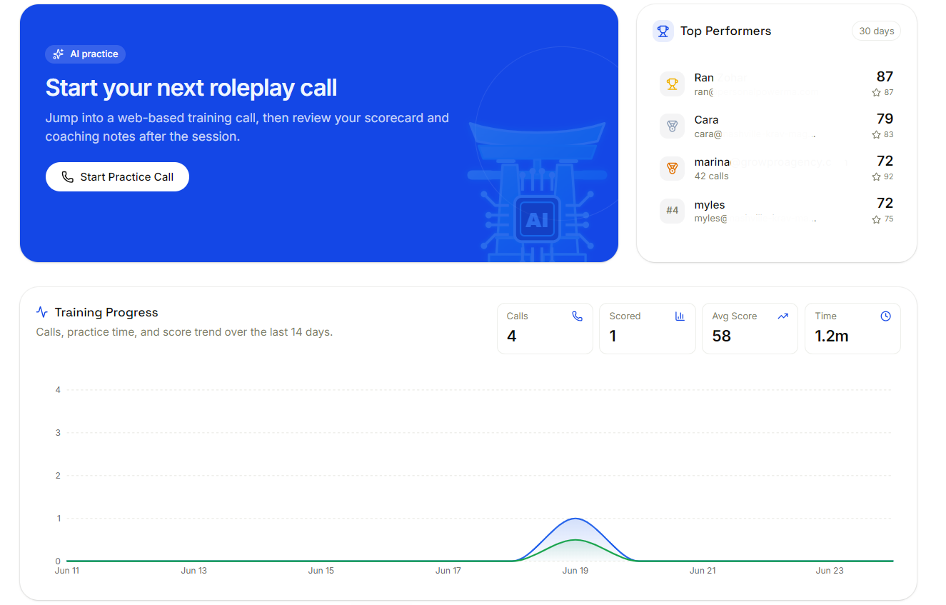Click the bar chart icon in Scored card
This screenshot has height=605, width=946.
coord(680,316)
